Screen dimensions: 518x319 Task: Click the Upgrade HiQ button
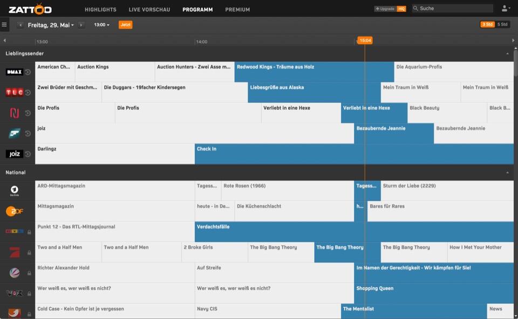click(390, 9)
